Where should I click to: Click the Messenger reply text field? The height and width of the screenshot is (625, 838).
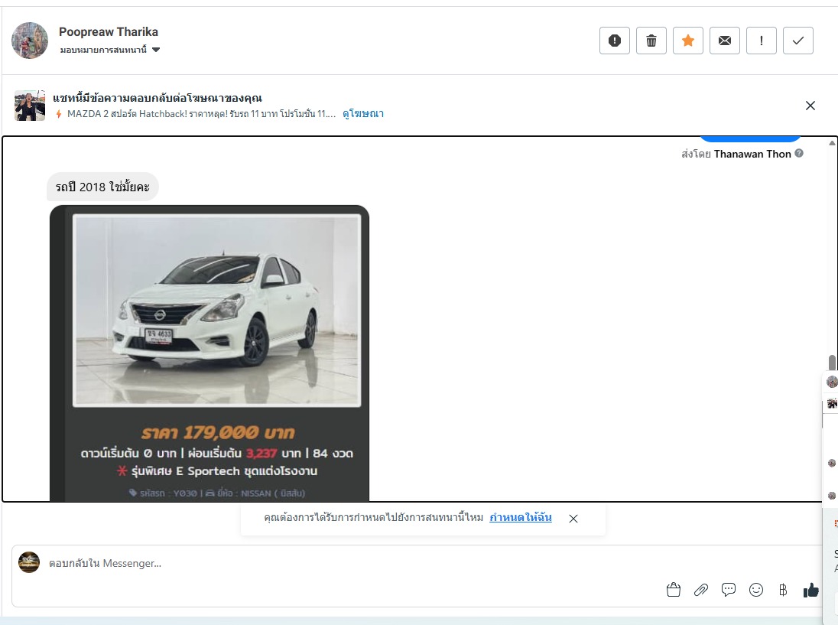344,563
